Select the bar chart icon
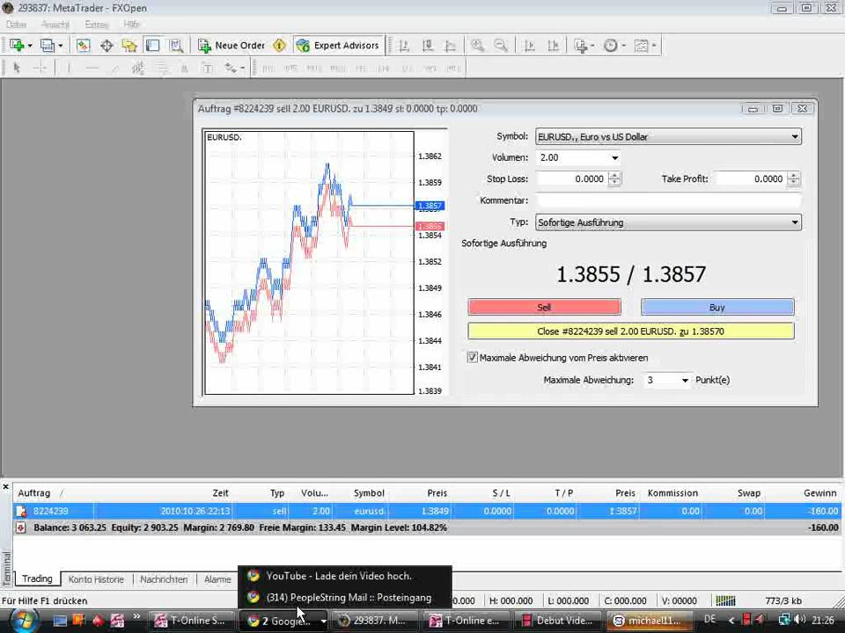Viewport: 845px width, 633px height. click(404, 46)
